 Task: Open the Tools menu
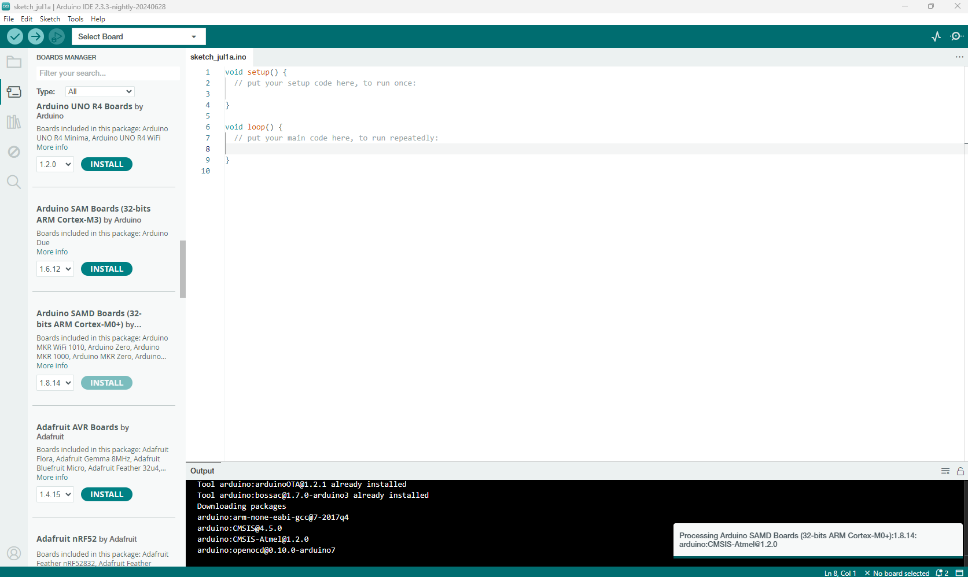pyautogui.click(x=75, y=19)
